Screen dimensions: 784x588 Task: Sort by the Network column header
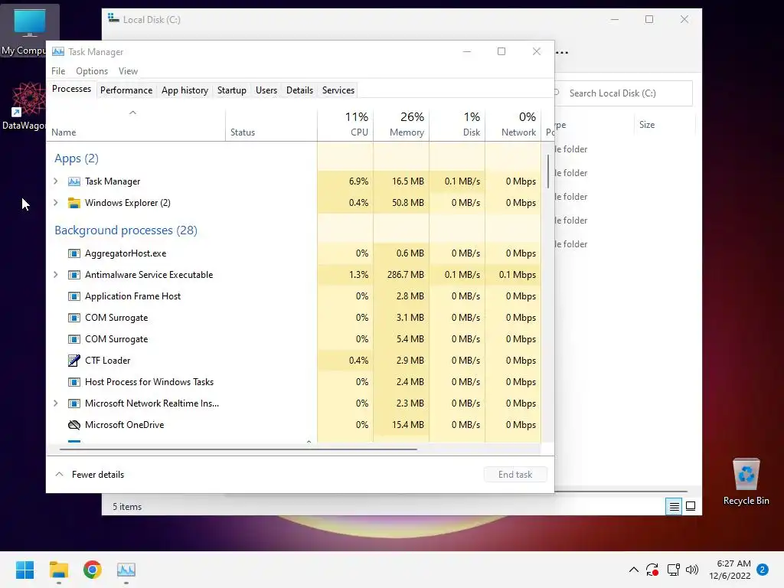(x=514, y=125)
